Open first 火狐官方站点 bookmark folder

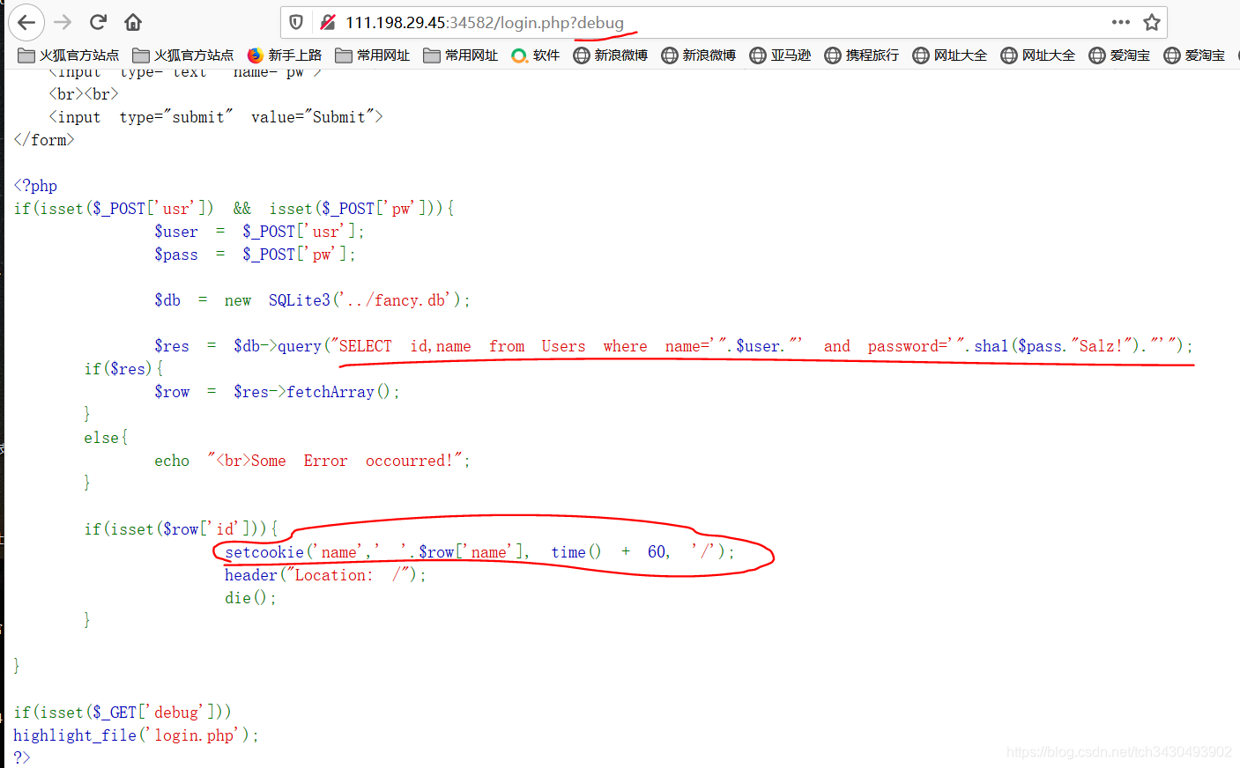pos(69,55)
